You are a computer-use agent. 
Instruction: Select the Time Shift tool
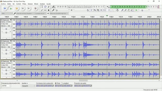(45, 10)
